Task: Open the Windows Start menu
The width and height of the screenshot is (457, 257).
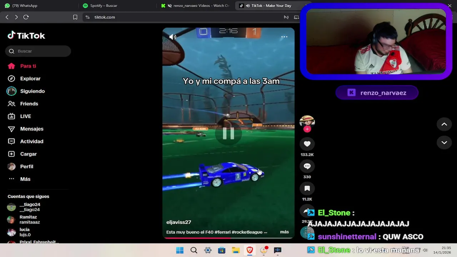Action: 180,250
